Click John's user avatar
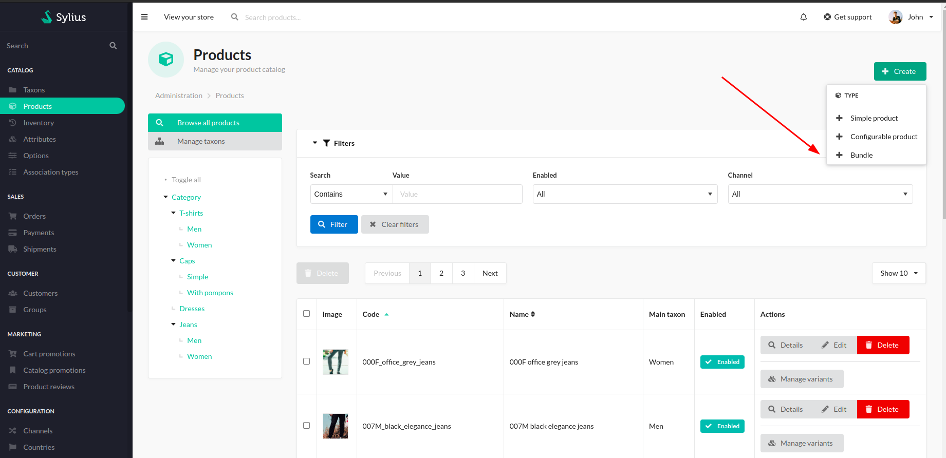946x458 pixels. [x=895, y=17]
